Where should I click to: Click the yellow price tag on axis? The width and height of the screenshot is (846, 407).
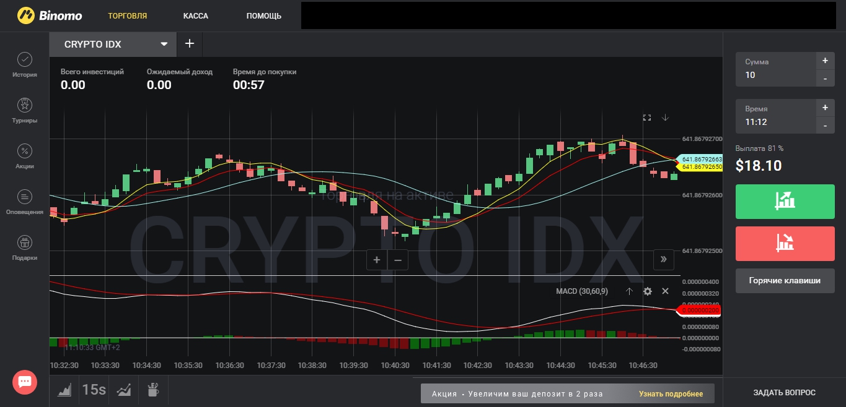click(699, 167)
